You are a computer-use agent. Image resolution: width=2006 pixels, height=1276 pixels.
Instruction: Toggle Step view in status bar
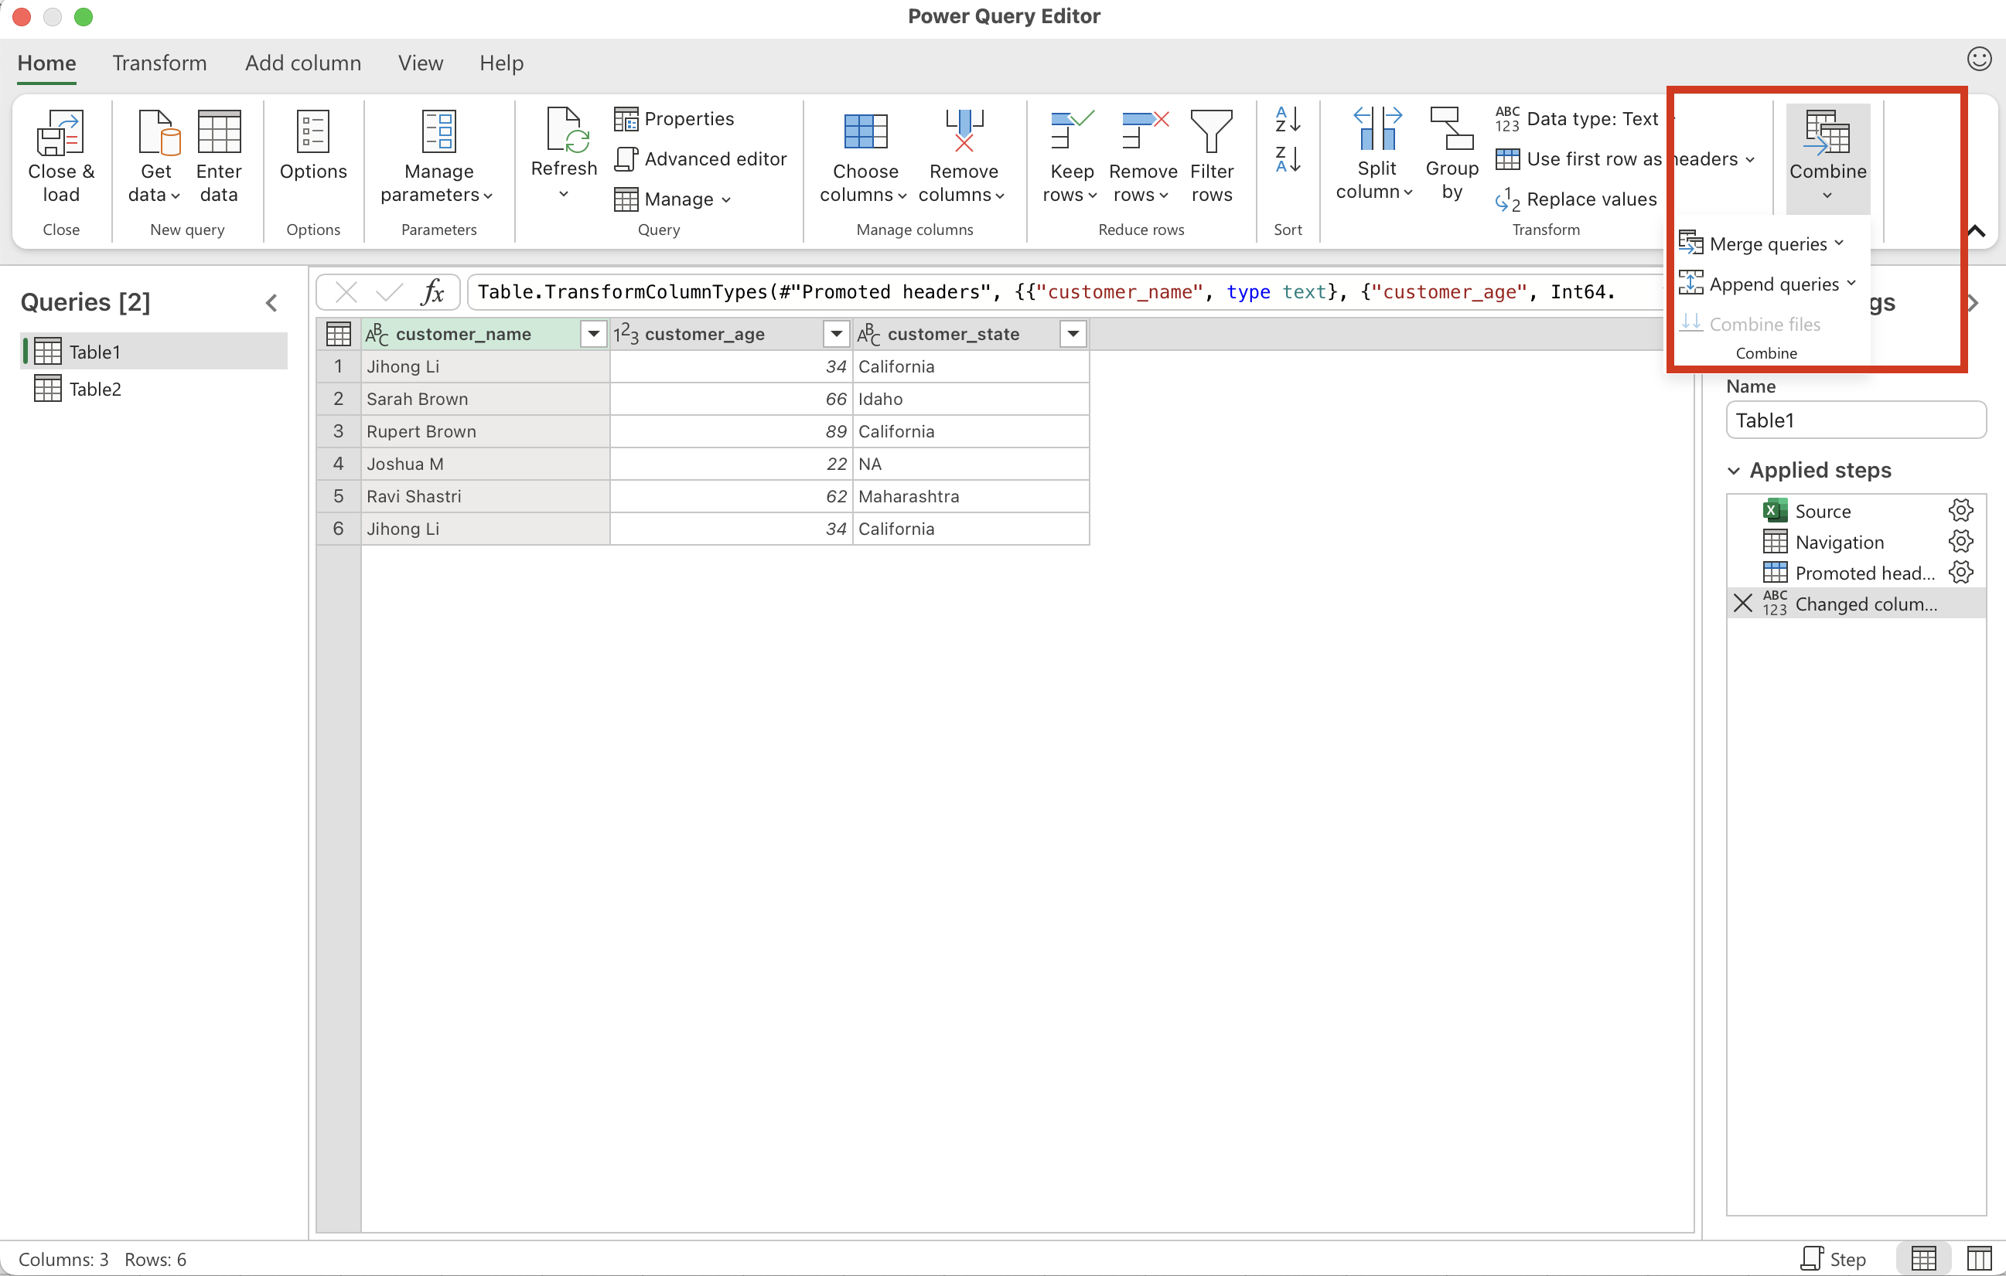click(x=1833, y=1258)
